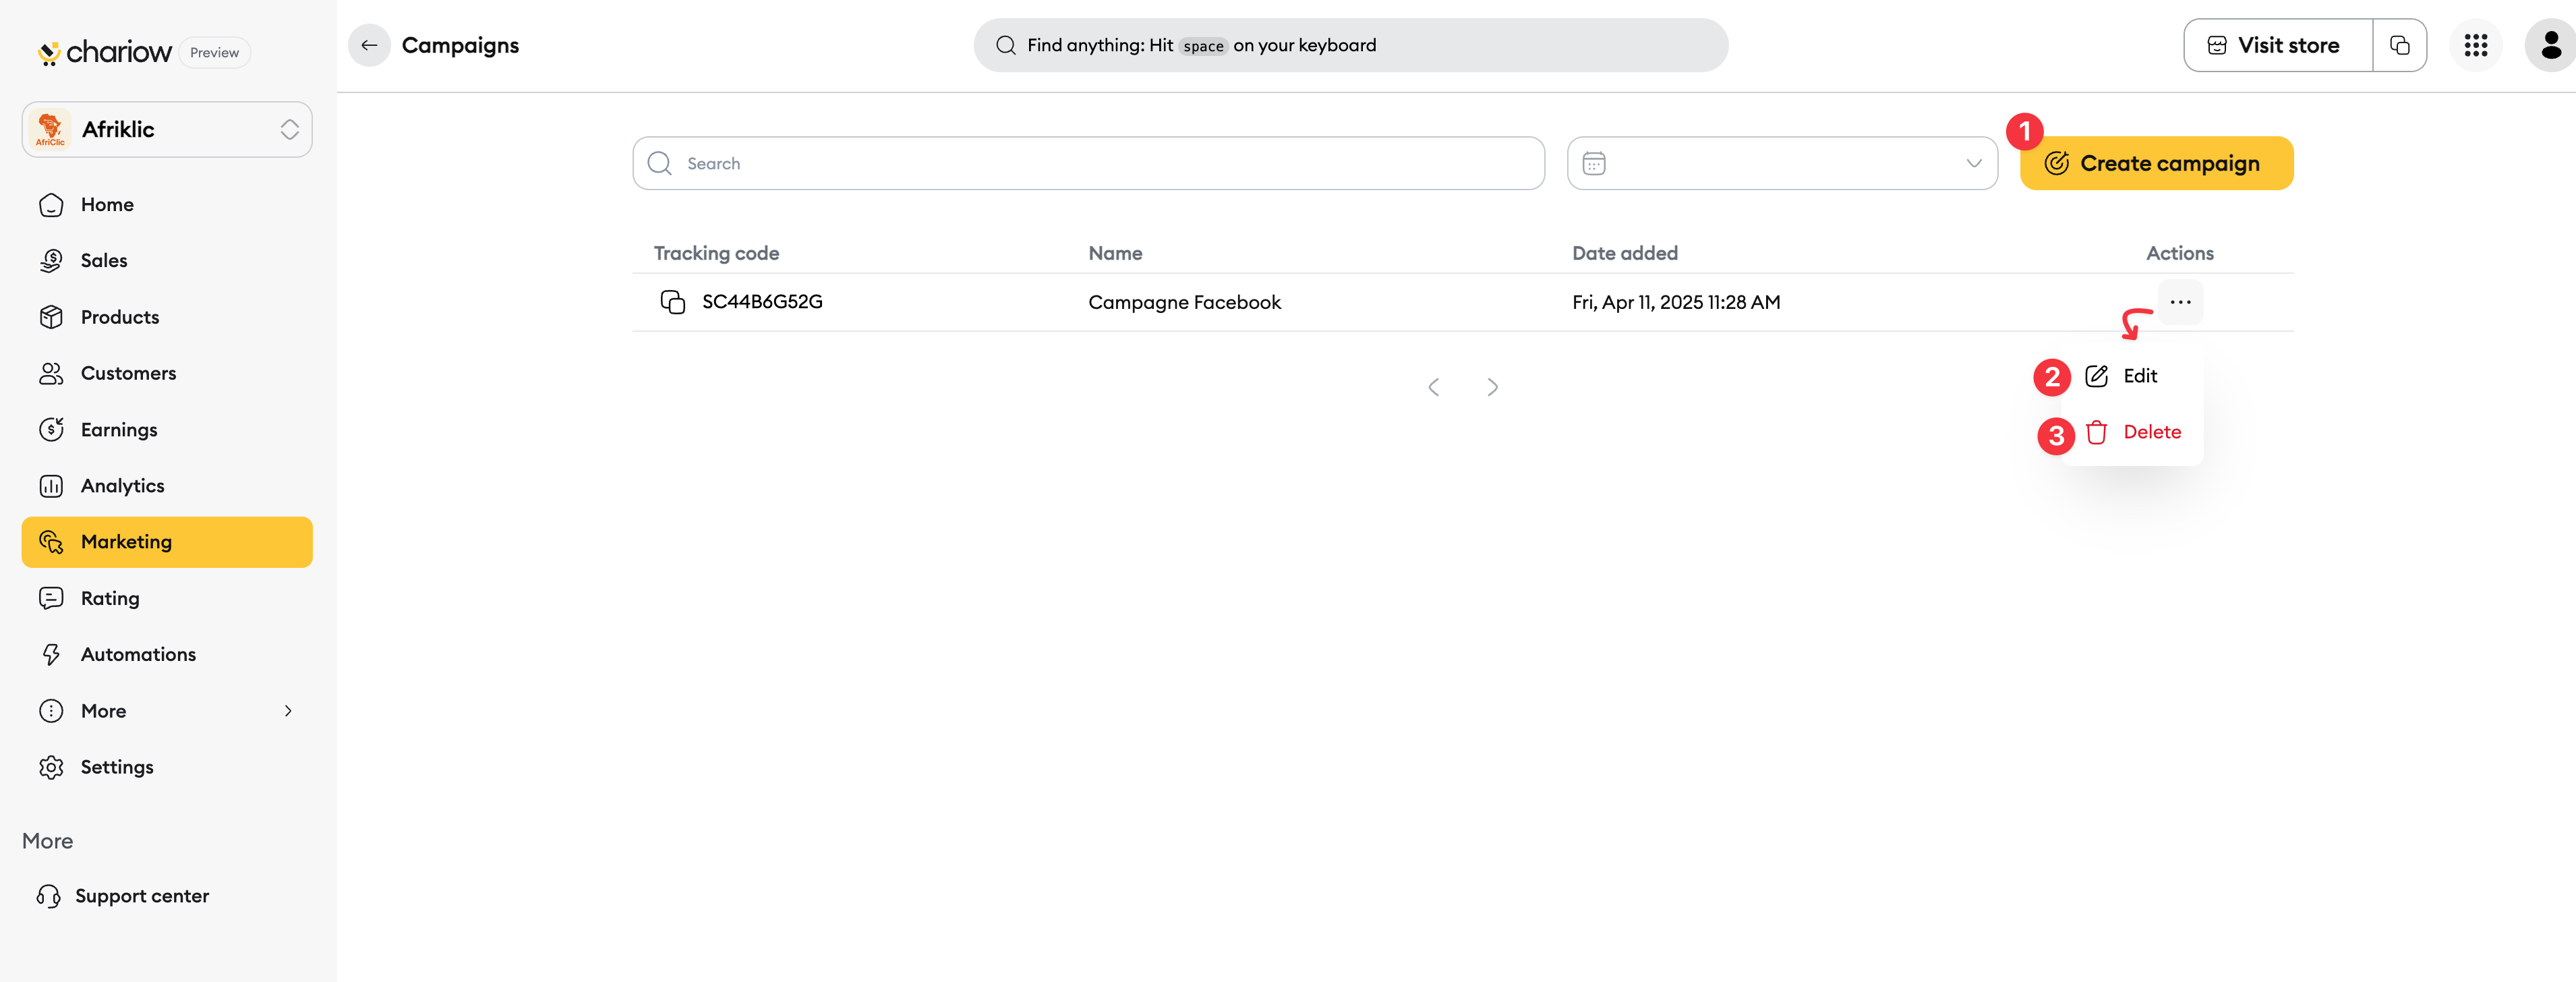
Task: Open the Support center link
Action: (123, 896)
